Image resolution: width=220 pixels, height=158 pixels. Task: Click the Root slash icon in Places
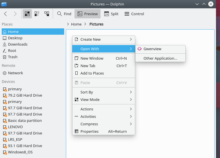(5, 50)
